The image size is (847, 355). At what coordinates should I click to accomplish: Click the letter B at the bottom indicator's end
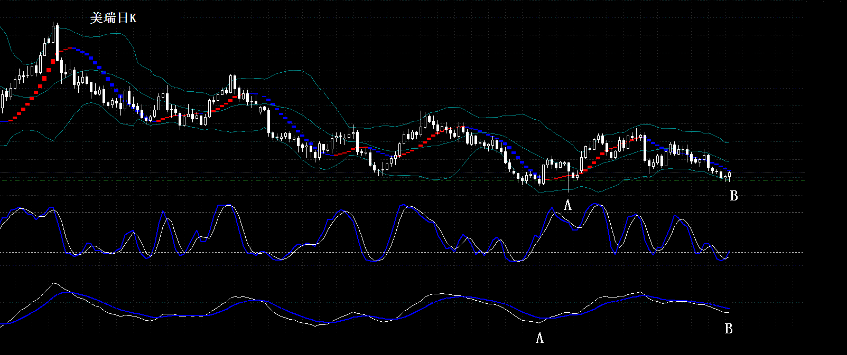(729, 329)
